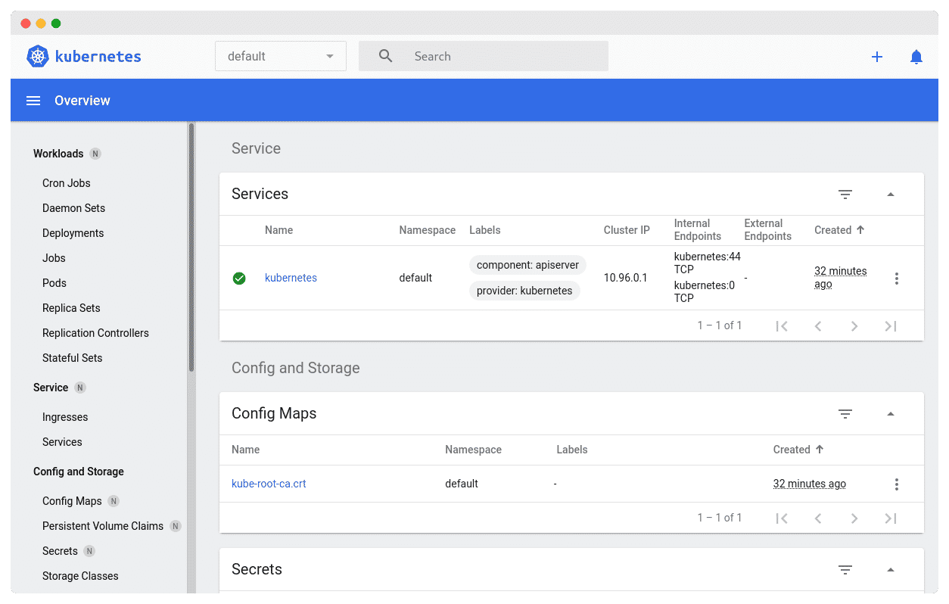Open Secrets in sidebar
949x604 pixels.
click(x=60, y=551)
